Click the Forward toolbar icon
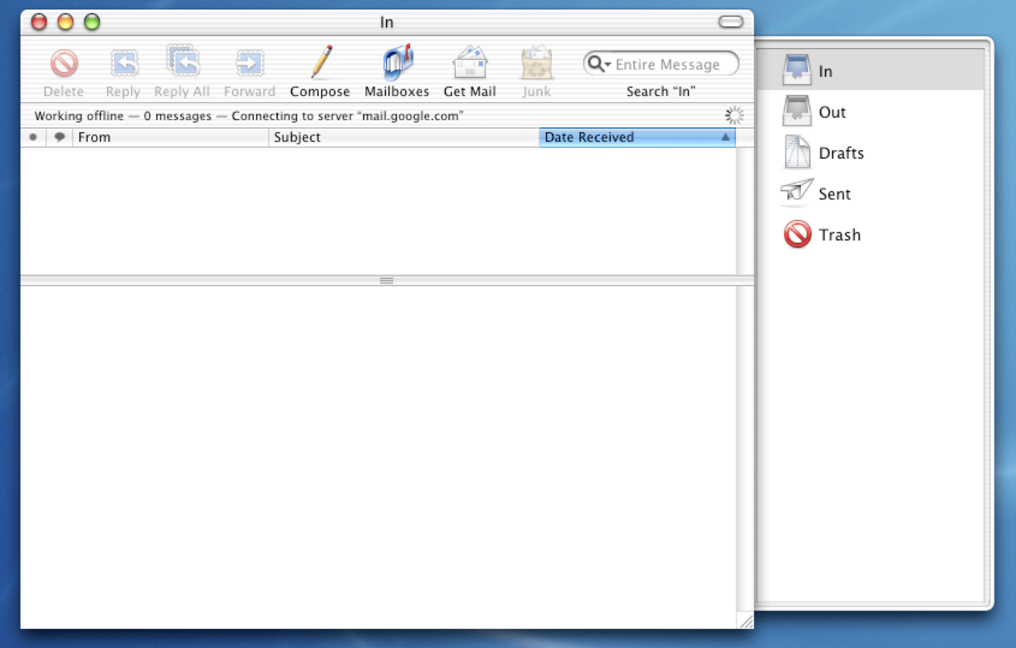1016x648 pixels. pyautogui.click(x=249, y=63)
